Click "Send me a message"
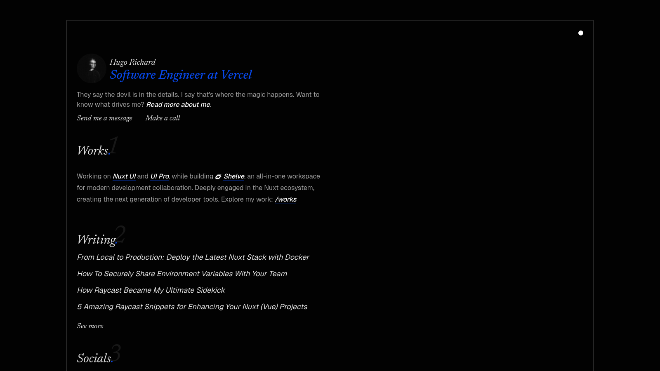Screen dimensions: 660x371 (104, 118)
